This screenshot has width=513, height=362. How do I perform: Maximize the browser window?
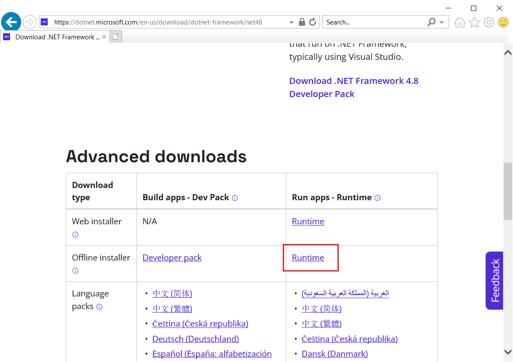[x=474, y=8]
